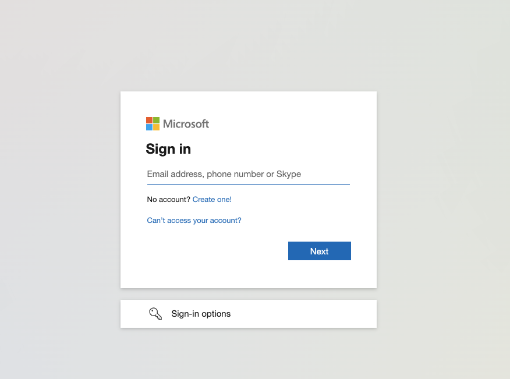Screen dimensions: 510x379
Task: Click the email address input field
Action: 248,174
